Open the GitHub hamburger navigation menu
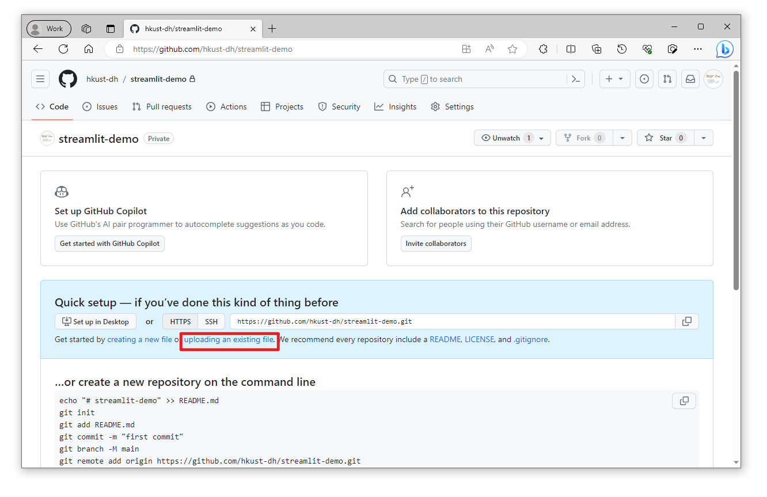767x497 pixels. point(40,79)
